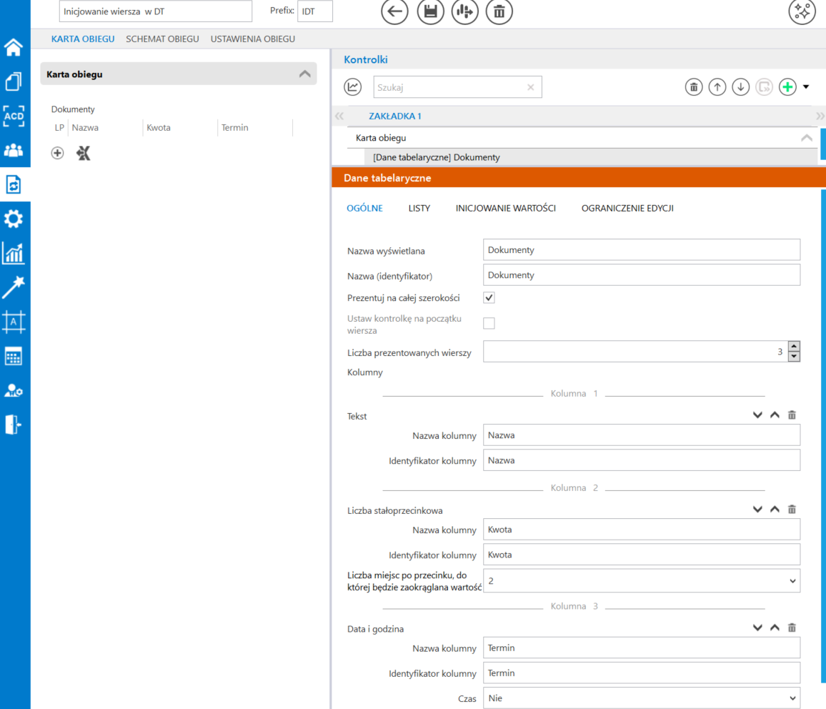Click the greyed-out move control icon
The width and height of the screenshot is (826, 709).
764,87
